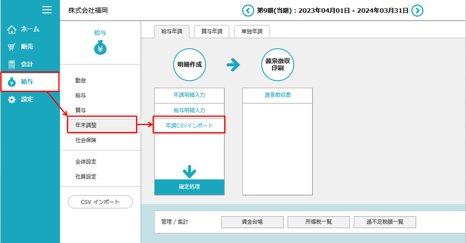
Task: Click the hamburger menu icon
Action: point(47,10)
